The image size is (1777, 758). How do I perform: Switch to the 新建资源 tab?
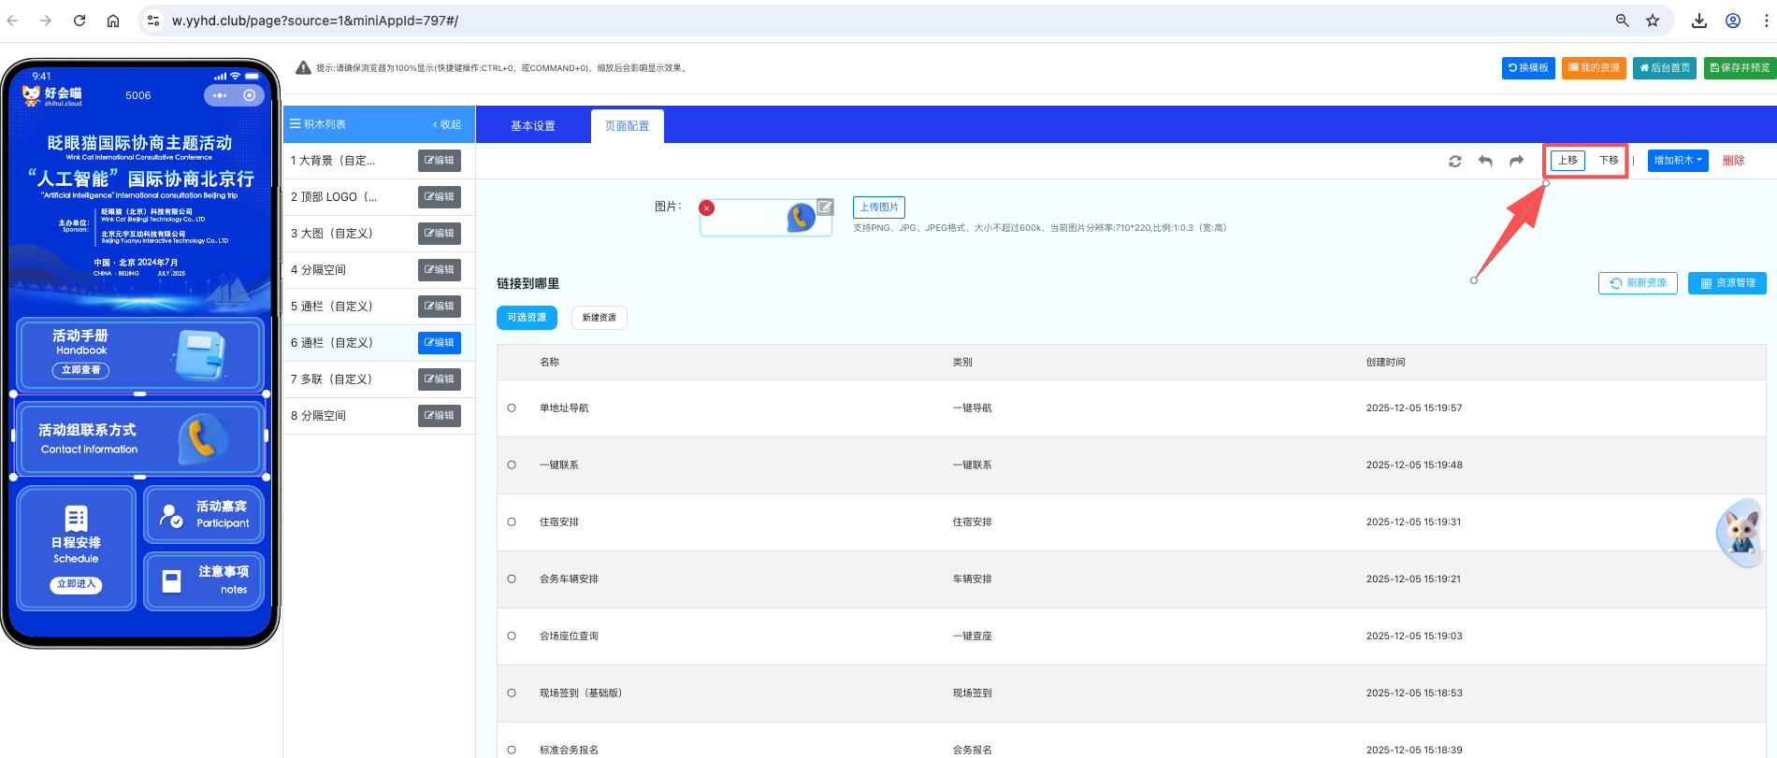coord(599,318)
